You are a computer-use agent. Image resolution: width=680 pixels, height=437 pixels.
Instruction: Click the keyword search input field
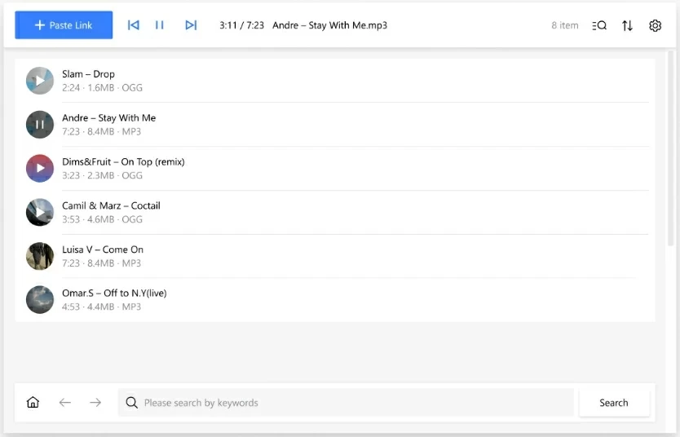coord(351,403)
